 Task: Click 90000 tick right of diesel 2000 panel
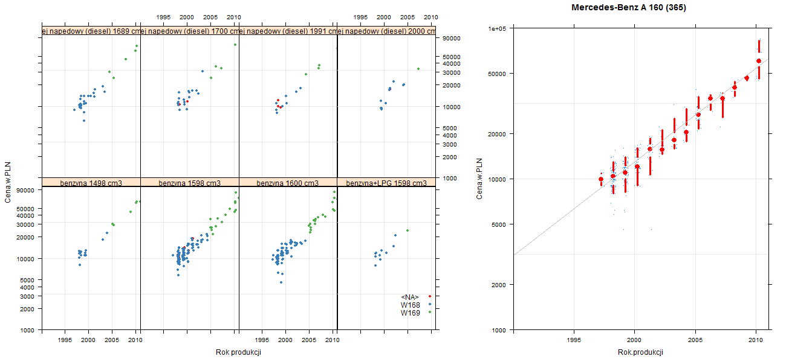(452, 39)
